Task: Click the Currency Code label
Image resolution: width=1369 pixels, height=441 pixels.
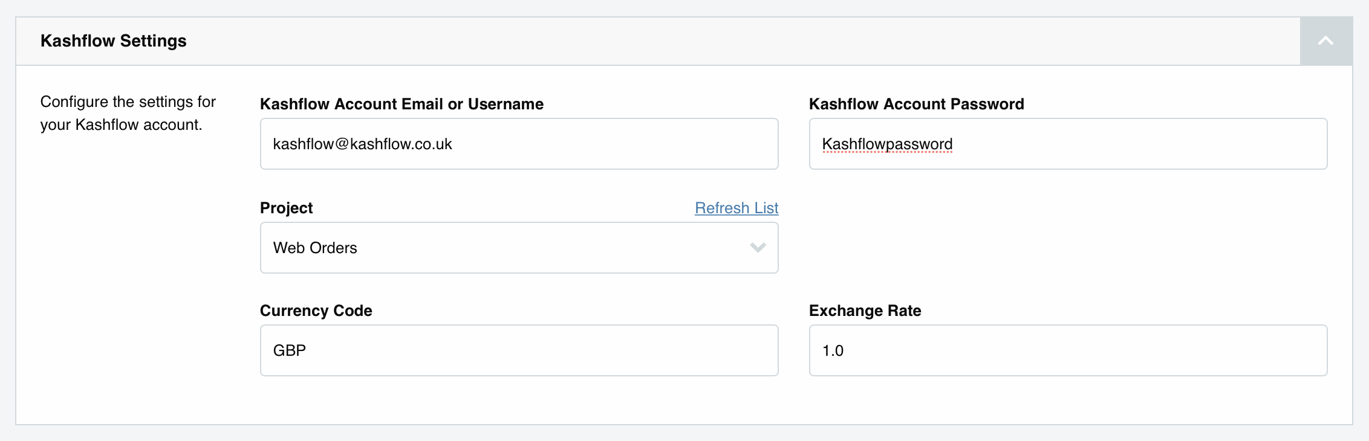Action: (316, 311)
